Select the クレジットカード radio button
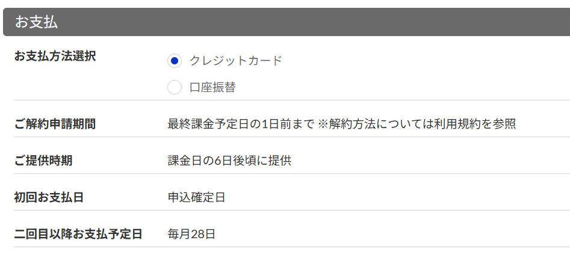 coord(175,61)
